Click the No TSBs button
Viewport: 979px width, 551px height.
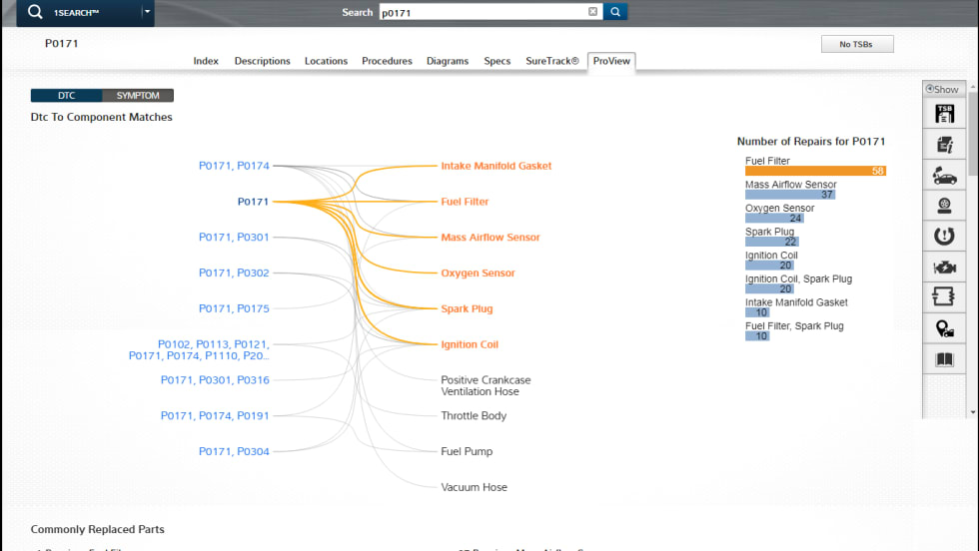(x=857, y=44)
